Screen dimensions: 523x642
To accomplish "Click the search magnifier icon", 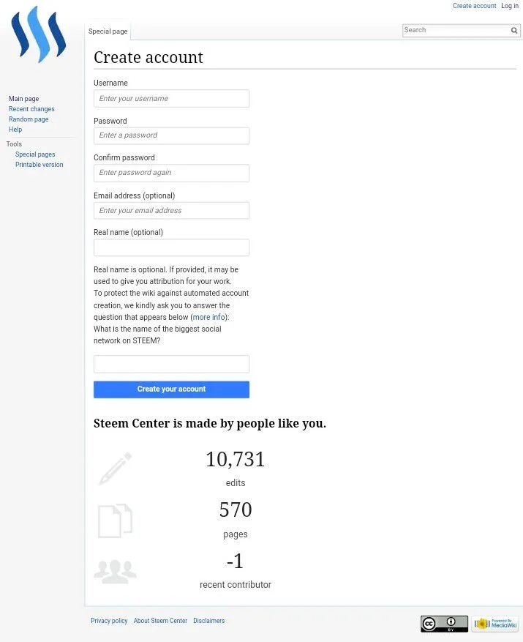I will pyautogui.click(x=514, y=30).
